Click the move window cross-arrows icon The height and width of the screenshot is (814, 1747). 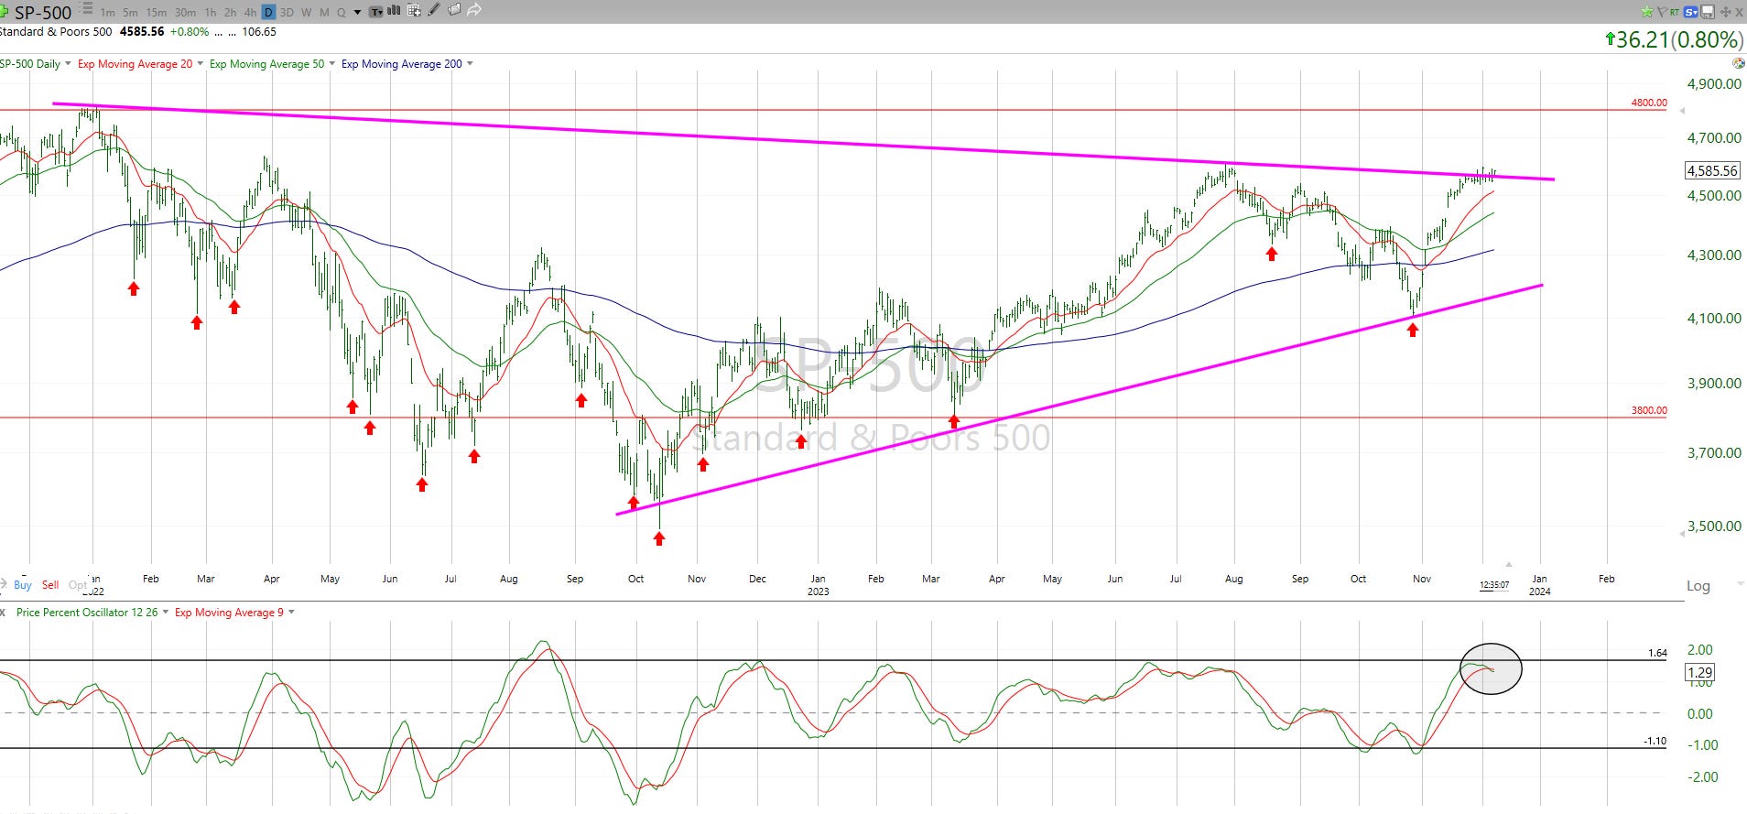tap(1726, 12)
